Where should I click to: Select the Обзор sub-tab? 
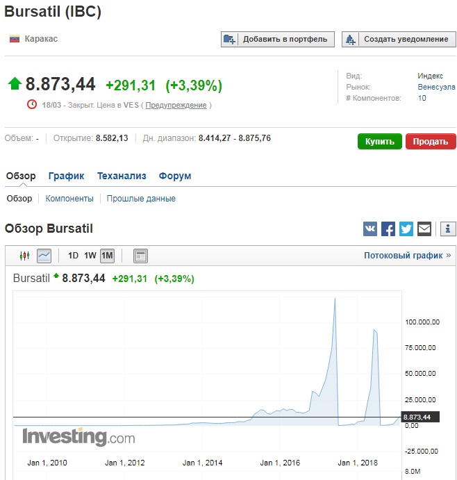[19, 199]
